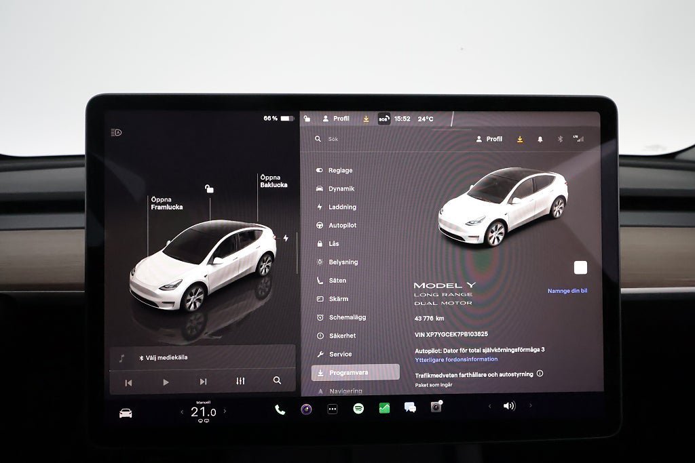Tap the 21.0 temperature setting

pyautogui.click(x=204, y=412)
